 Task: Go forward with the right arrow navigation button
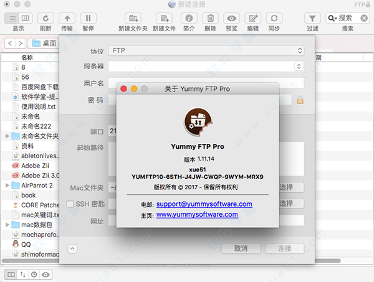21,44
